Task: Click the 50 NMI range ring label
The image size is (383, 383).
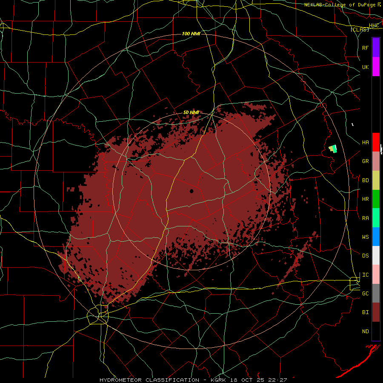Action: [x=191, y=113]
